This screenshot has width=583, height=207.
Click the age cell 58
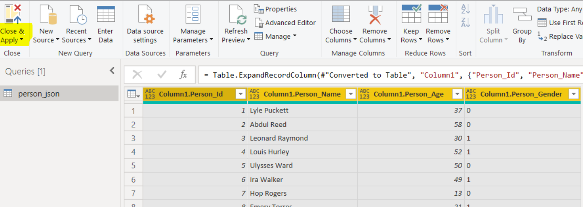pyautogui.click(x=411, y=124)
